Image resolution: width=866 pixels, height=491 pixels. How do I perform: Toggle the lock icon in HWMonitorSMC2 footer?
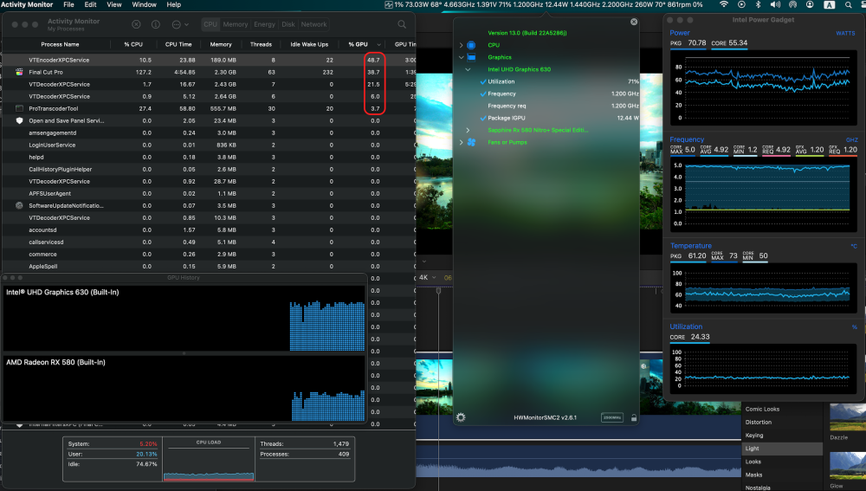click(634, 417)
